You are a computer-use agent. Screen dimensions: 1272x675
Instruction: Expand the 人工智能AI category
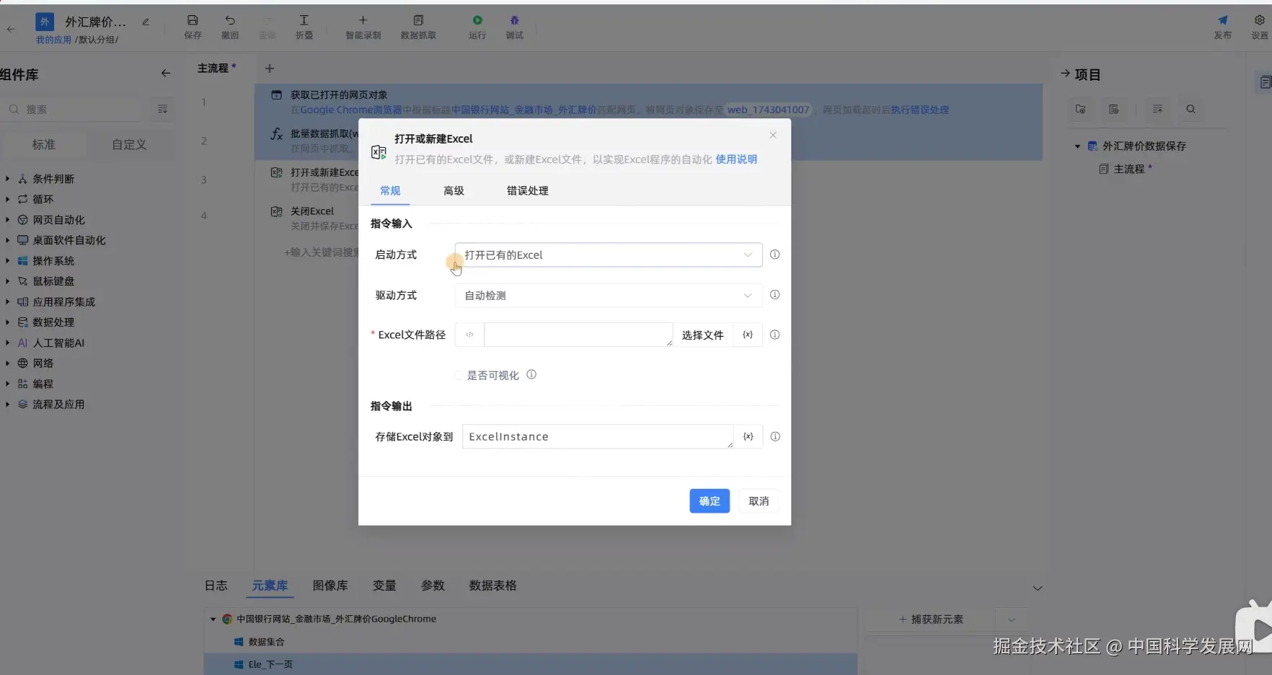coord(8,343)
